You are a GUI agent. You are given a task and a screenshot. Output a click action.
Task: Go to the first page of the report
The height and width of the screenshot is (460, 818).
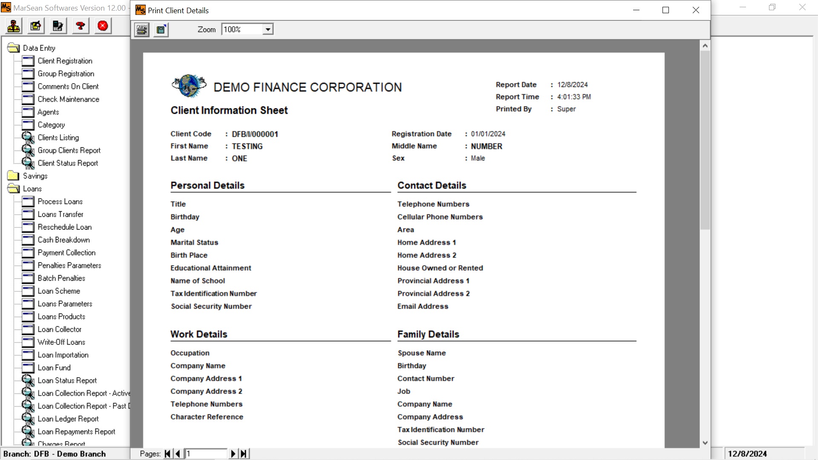167,454
